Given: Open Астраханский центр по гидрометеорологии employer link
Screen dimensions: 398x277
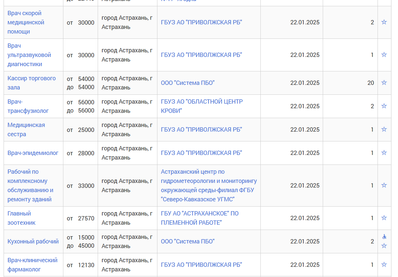Looking at the screenshot, I should pos(209,186).
